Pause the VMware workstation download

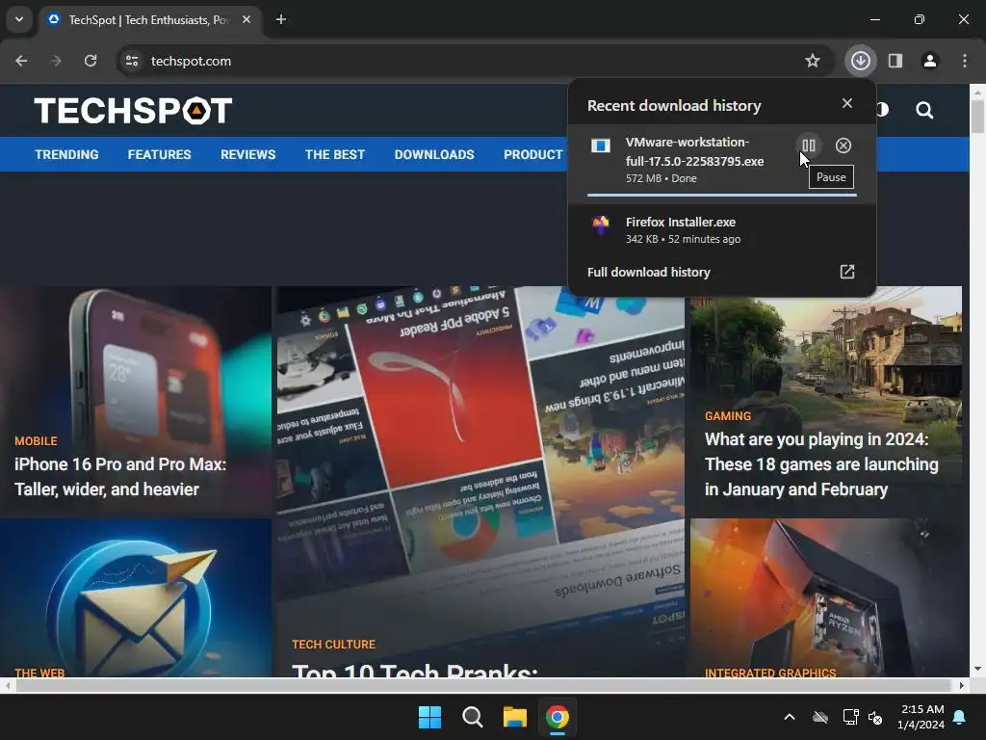click(809, 146)
